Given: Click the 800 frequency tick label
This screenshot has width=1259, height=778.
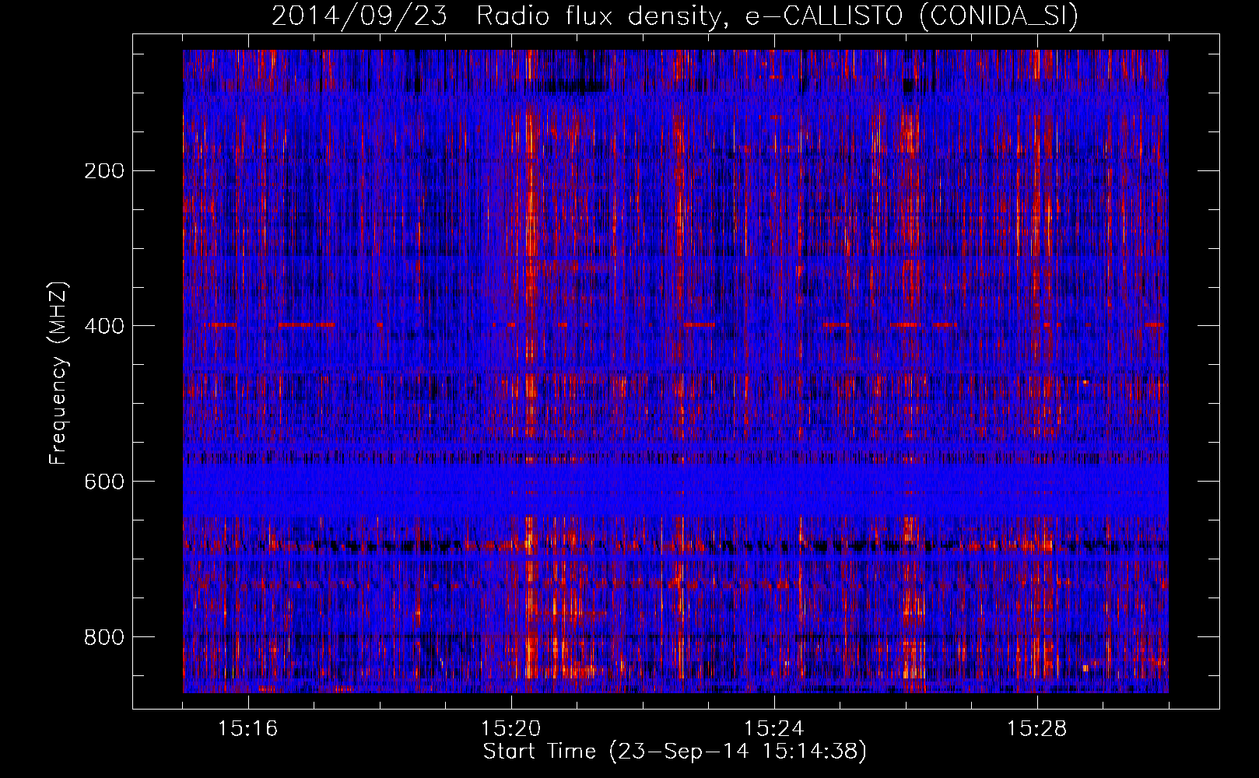Looking at the screenshot, I should click(103, 637).
